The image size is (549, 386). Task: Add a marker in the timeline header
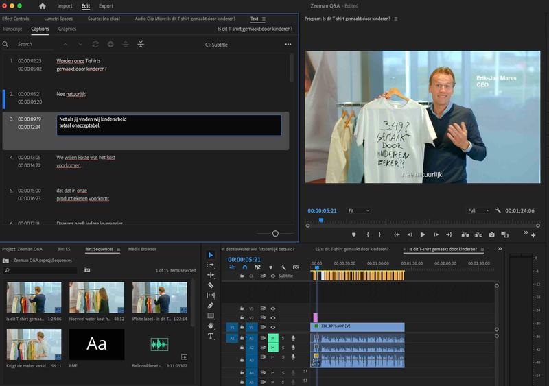click(270, 267)
